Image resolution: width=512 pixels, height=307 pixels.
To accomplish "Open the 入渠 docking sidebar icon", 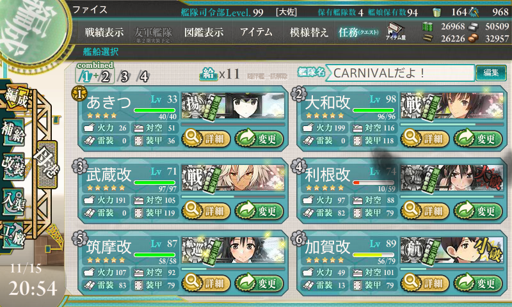I will coord(13,201).
